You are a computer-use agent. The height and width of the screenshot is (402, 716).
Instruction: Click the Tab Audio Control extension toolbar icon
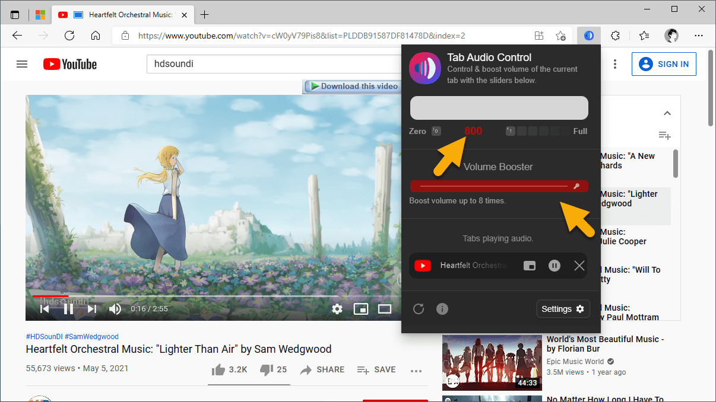click(x=588, y=36)
